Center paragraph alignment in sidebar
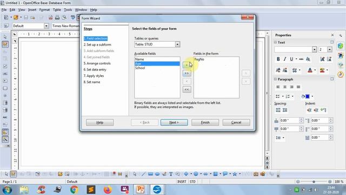This screenshot has height=195, width=346. pos(285,87)
